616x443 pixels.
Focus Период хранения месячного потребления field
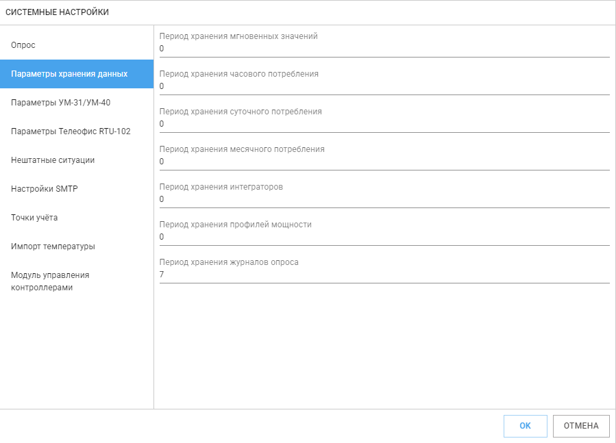pyautogui.click(x=384, y=162)
